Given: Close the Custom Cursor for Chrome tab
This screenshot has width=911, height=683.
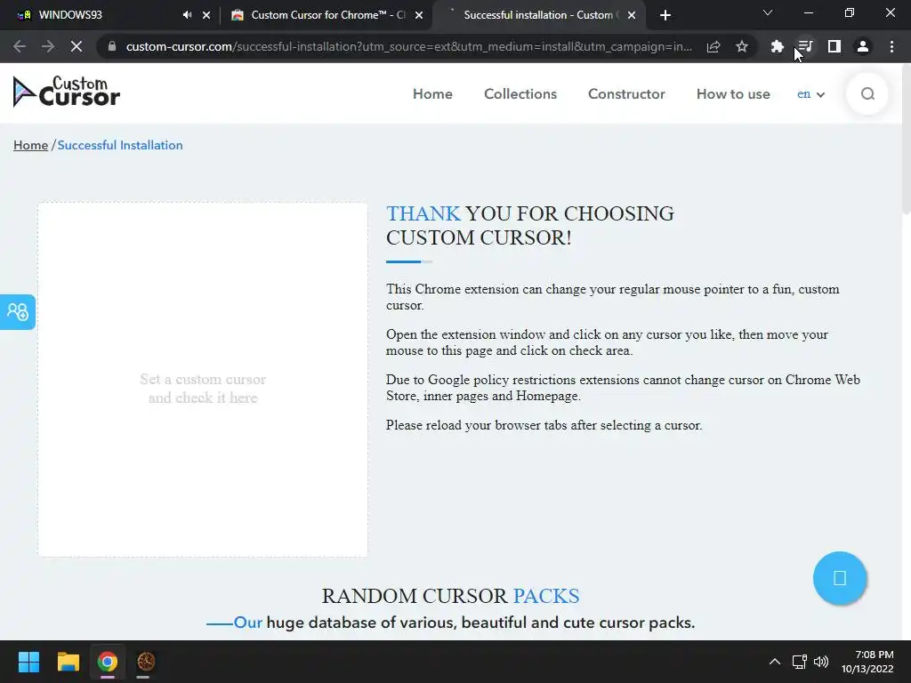Looking at the screenshot, I should [x=419, y=15].
